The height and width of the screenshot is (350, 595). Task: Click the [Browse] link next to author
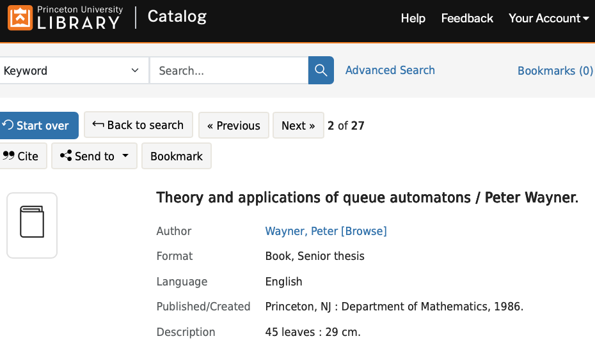click(x=364, y=231)
